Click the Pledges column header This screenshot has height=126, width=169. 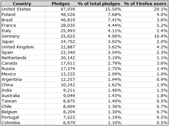(x=61, y=3)
